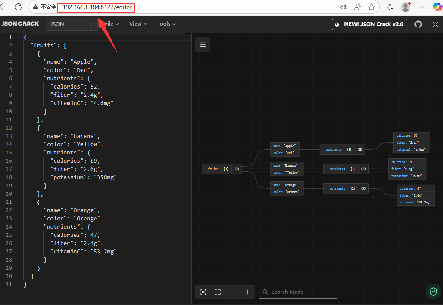Click editor line "vitaminC": "53.2mg"
This screenshot has width=443, height=305.
pyautogui.click(x=84, y=251)
